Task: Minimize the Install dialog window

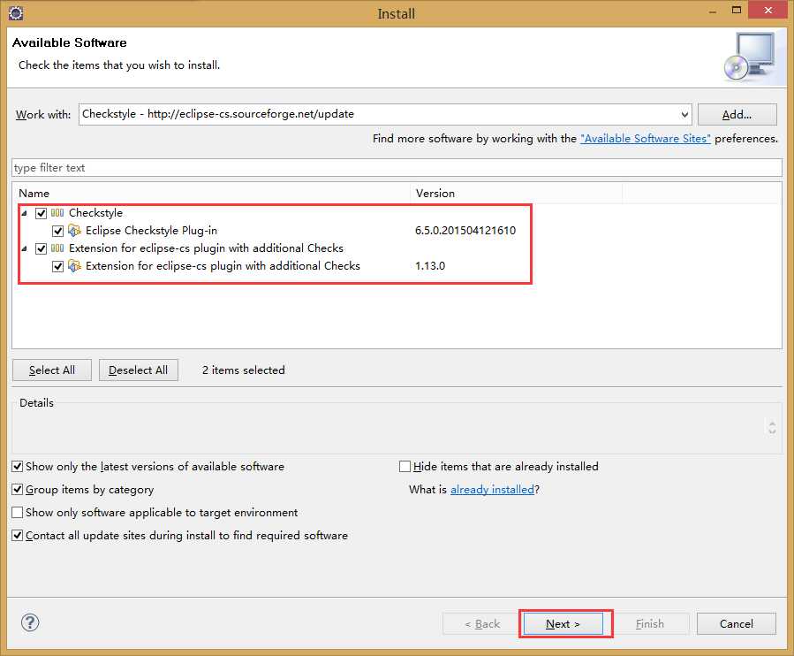Action: point(713,12)
